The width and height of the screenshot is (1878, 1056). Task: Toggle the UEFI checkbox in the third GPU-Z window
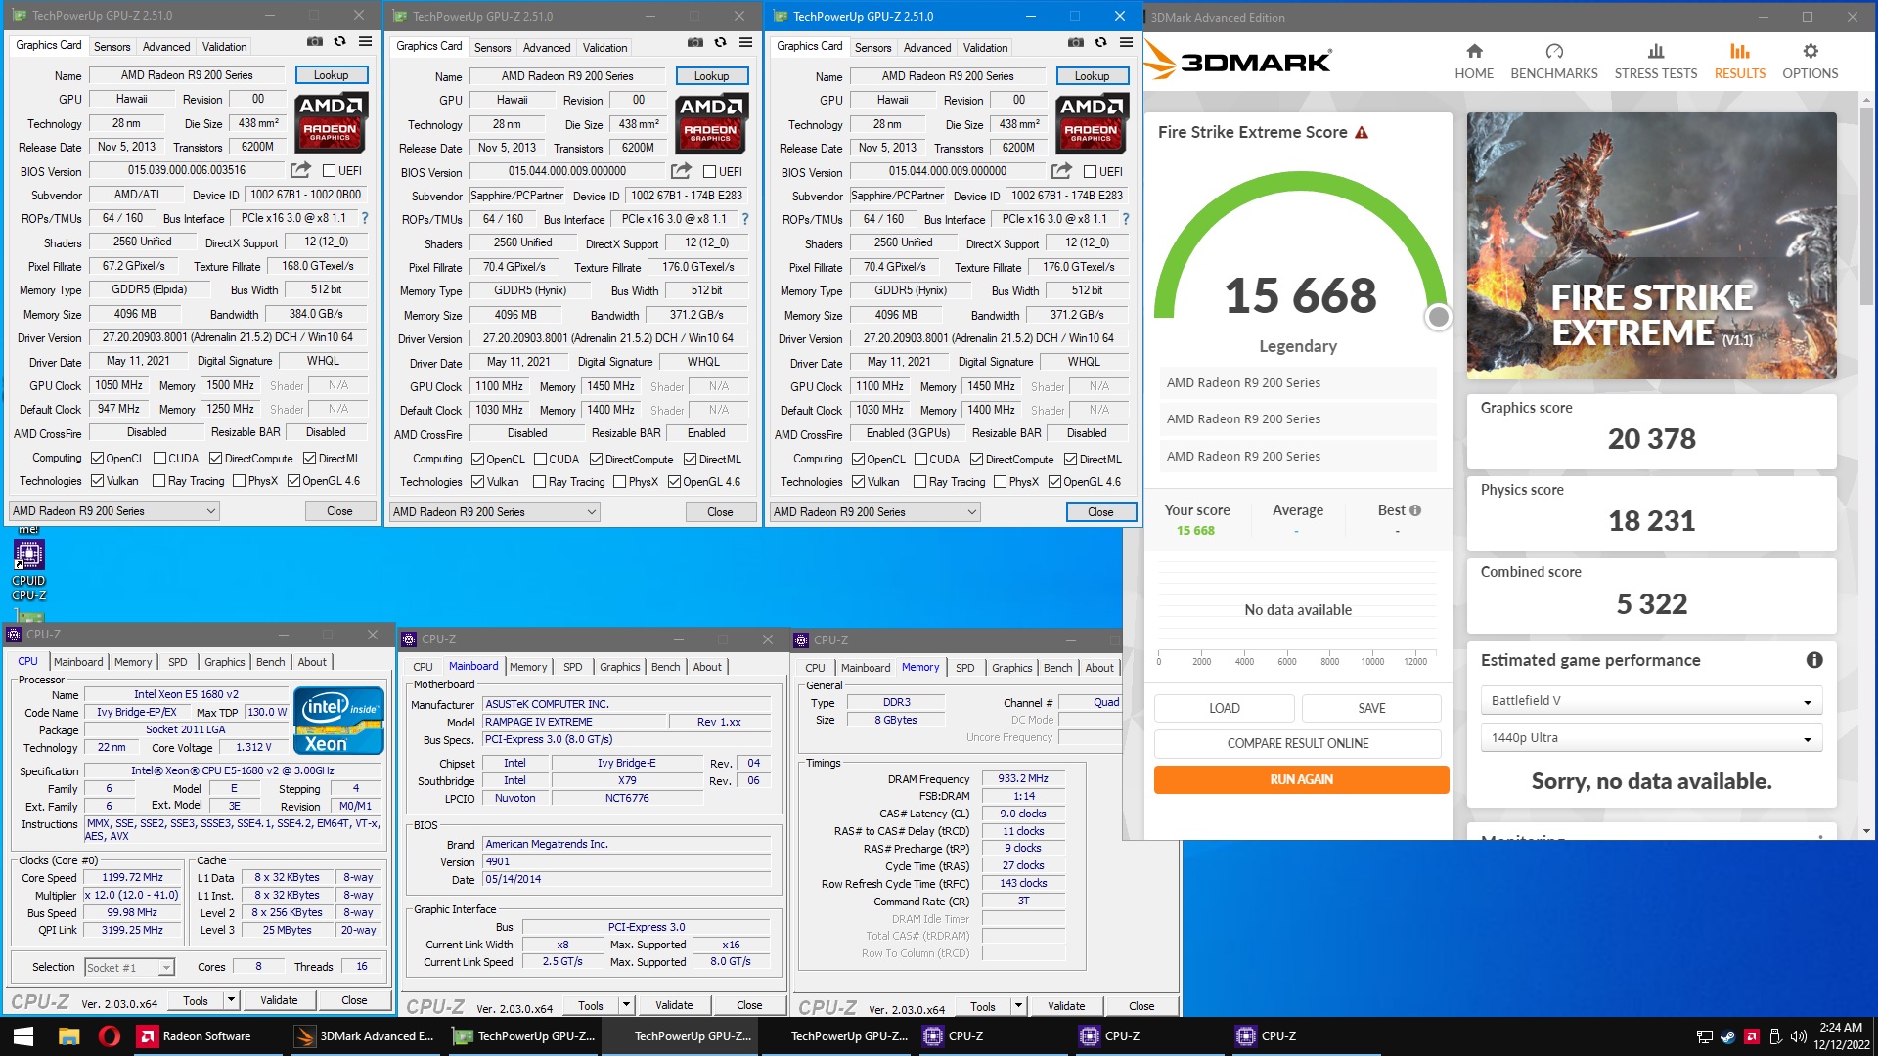(x=1091, y=171)
